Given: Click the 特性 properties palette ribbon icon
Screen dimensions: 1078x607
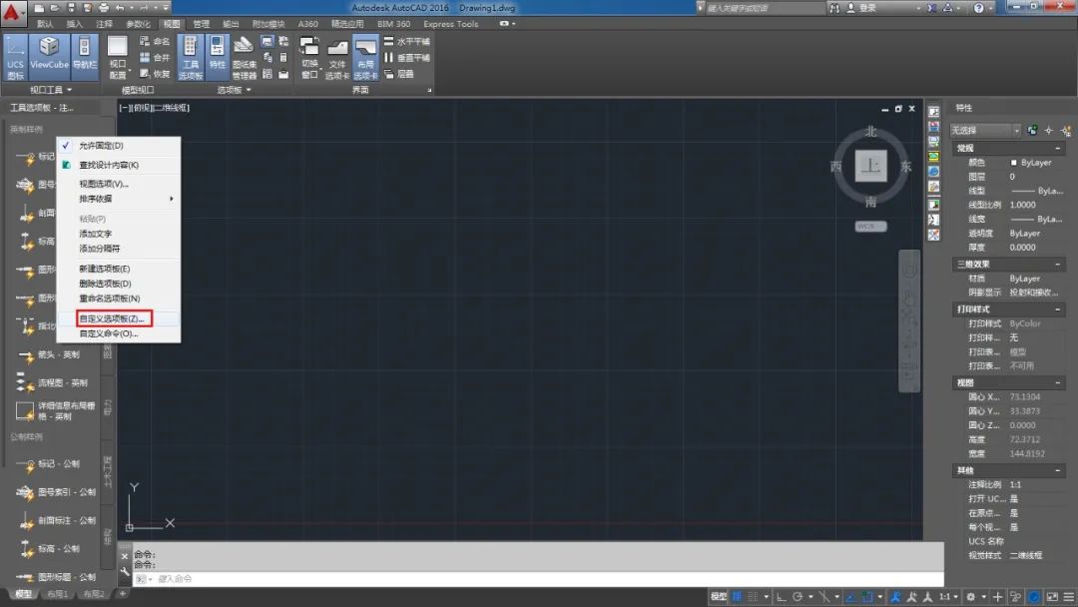Looking at the screenshot, I should (217, 56).
